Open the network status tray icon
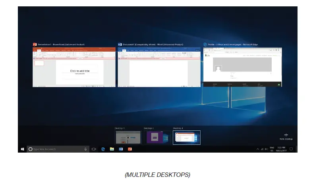Image resolution: width=315 pixels, height=184 pixels. 262,149
